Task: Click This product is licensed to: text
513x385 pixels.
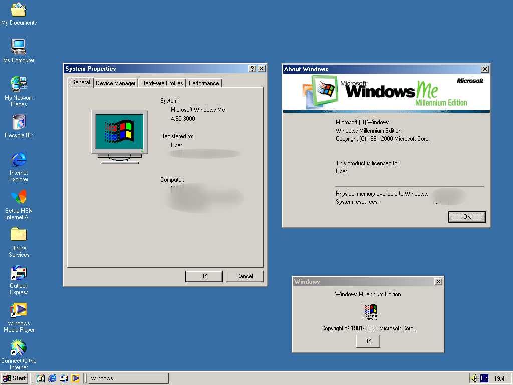Action: pyautogui.click(x=367, y=163)
